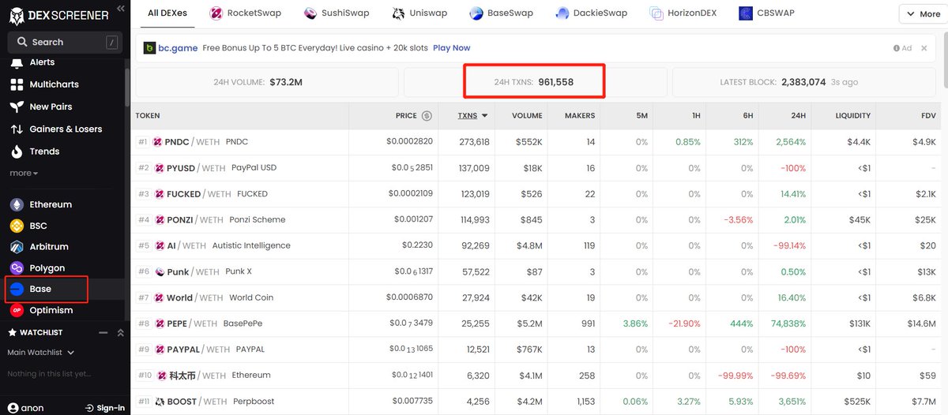Open AI / WETH Autistic Intelligence row

(536, 246)
